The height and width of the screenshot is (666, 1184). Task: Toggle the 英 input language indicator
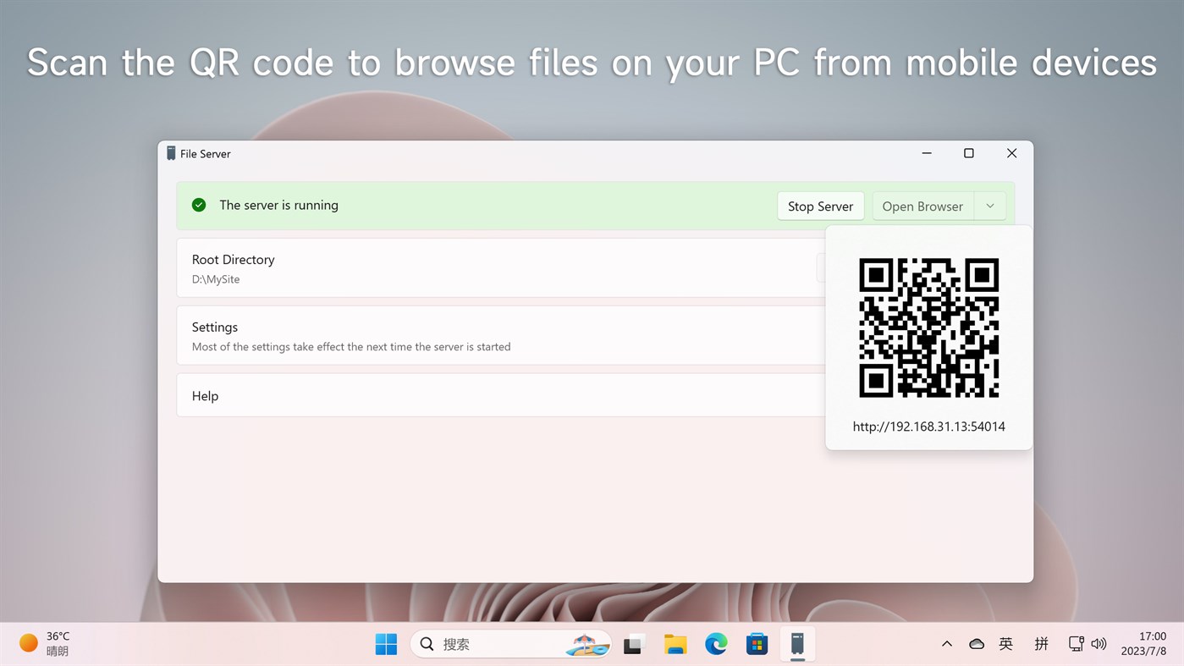click(1005, 644)
